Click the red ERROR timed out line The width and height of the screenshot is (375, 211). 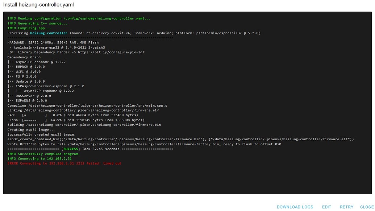click(64, 164)
